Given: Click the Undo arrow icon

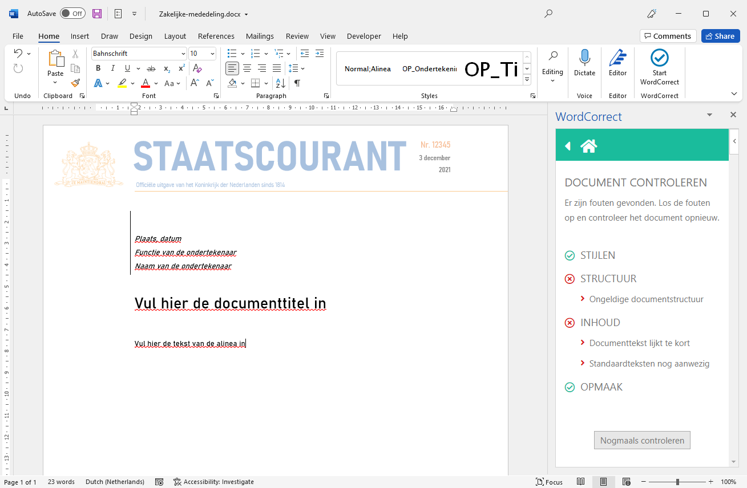Looking at the screenshot, I should (18, 54).
